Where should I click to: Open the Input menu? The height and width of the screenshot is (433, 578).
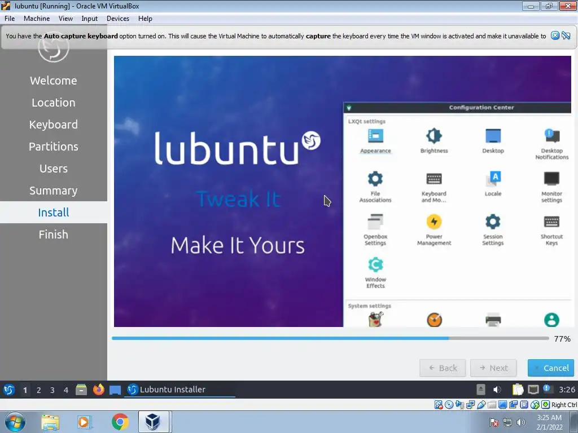coord(90,19)
